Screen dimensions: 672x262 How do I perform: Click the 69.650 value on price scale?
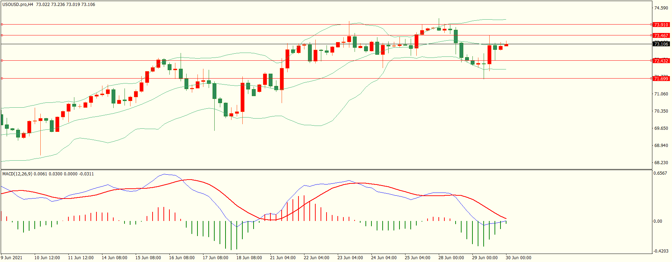tap(661, 128)
